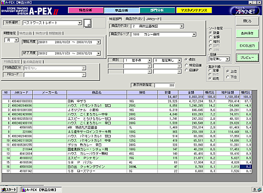Click the SB ローズマリー product row
Image resolution: width=263 pixels, height=193 pixels.
click(127, 171)
